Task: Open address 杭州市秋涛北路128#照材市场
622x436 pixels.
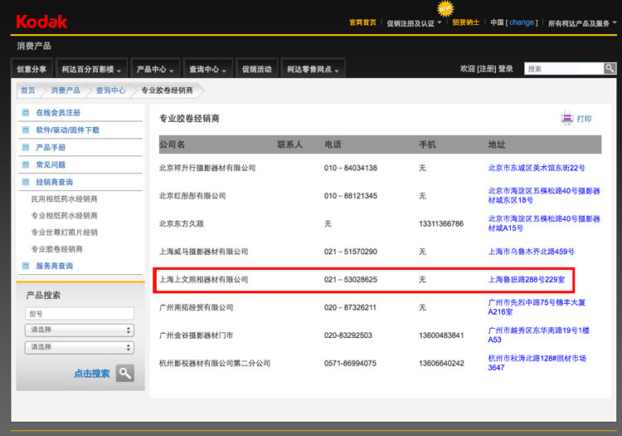Action: pos(537,363)
